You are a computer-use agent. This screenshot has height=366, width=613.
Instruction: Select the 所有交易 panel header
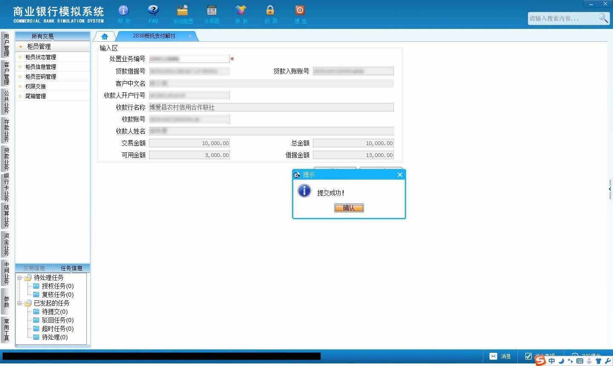[52, 36]
